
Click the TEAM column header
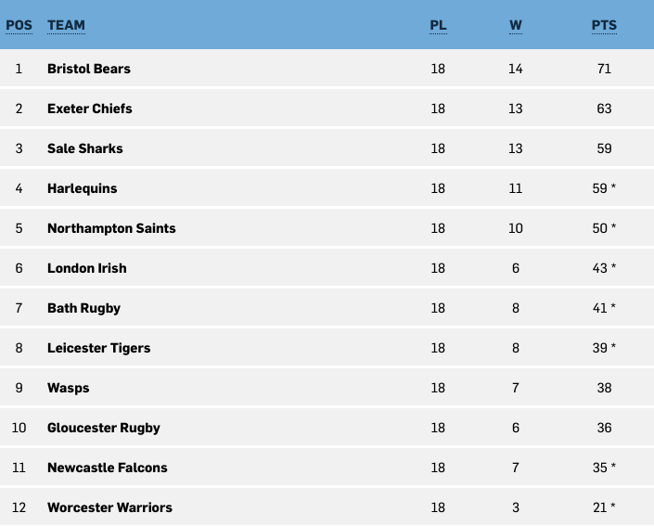(66, 25)
